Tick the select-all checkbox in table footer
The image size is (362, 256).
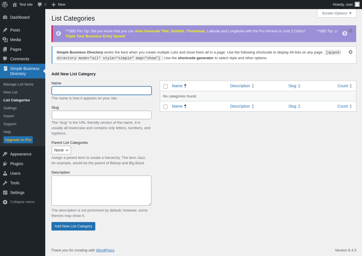(x=165, y=107)
